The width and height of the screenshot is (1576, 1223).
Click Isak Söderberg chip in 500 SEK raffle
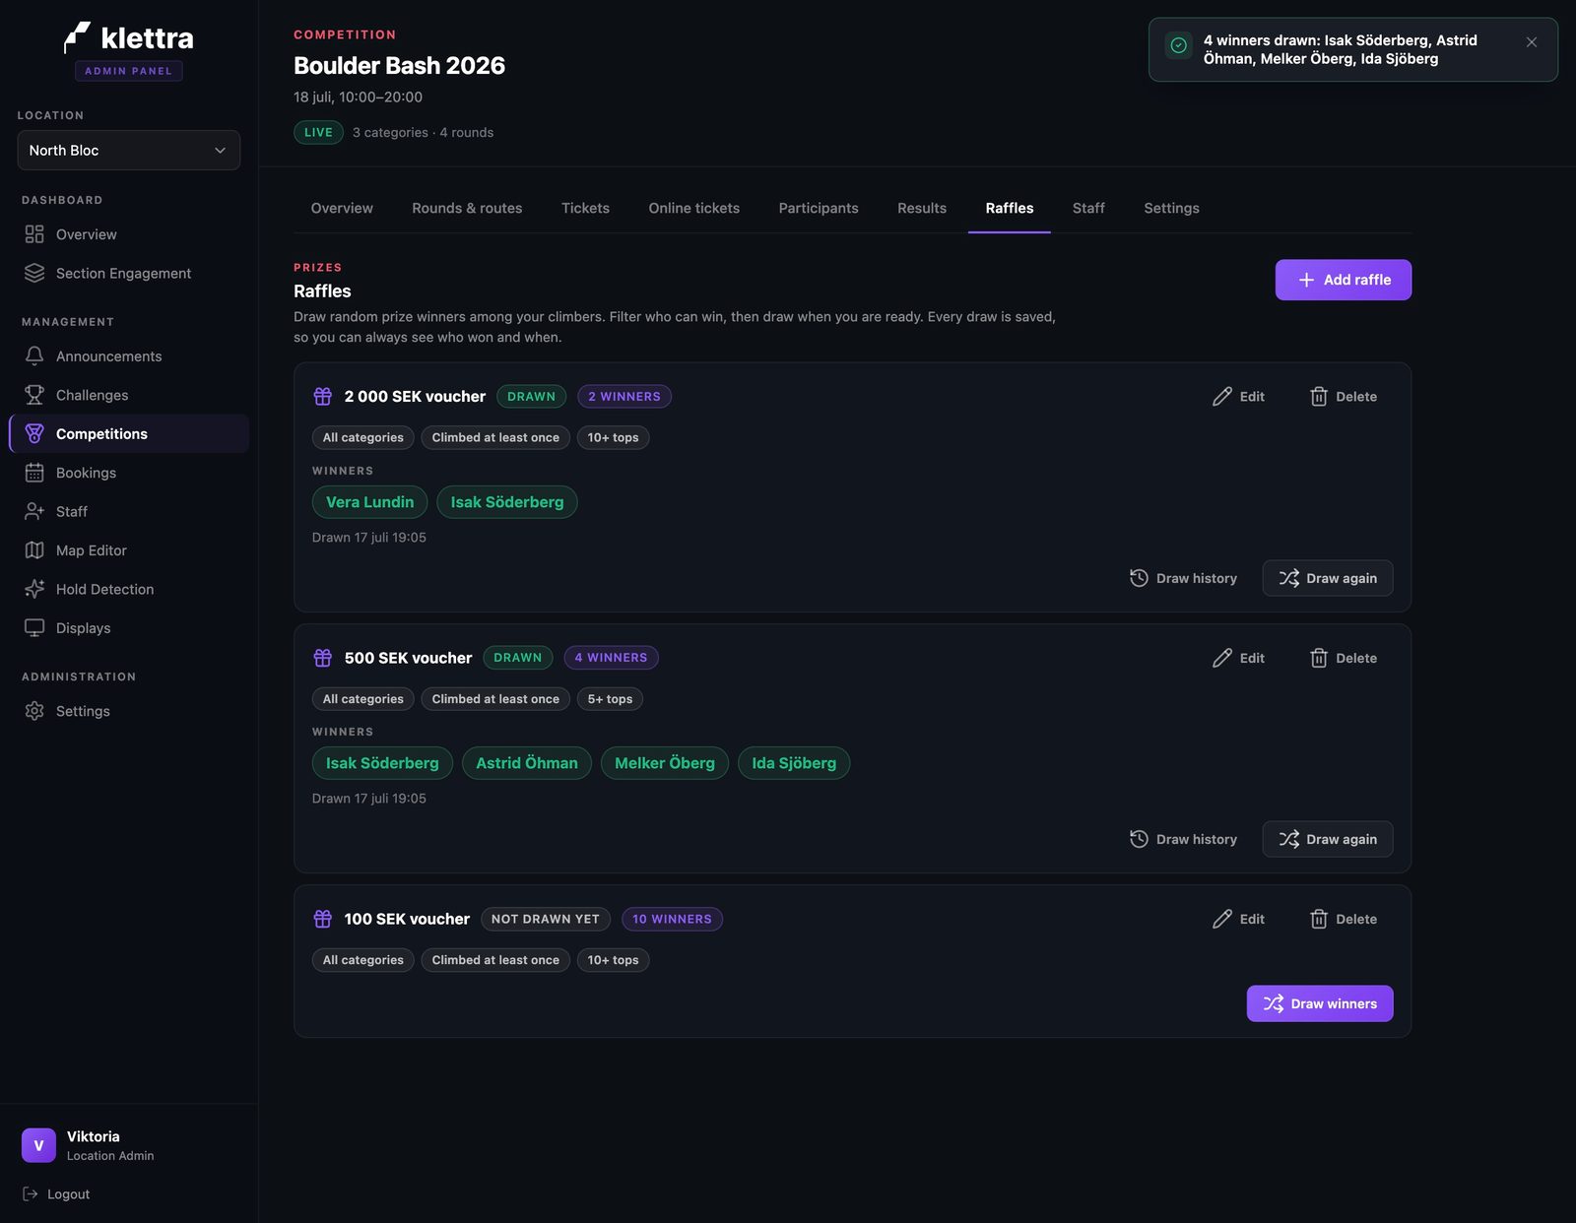point(382,763)
